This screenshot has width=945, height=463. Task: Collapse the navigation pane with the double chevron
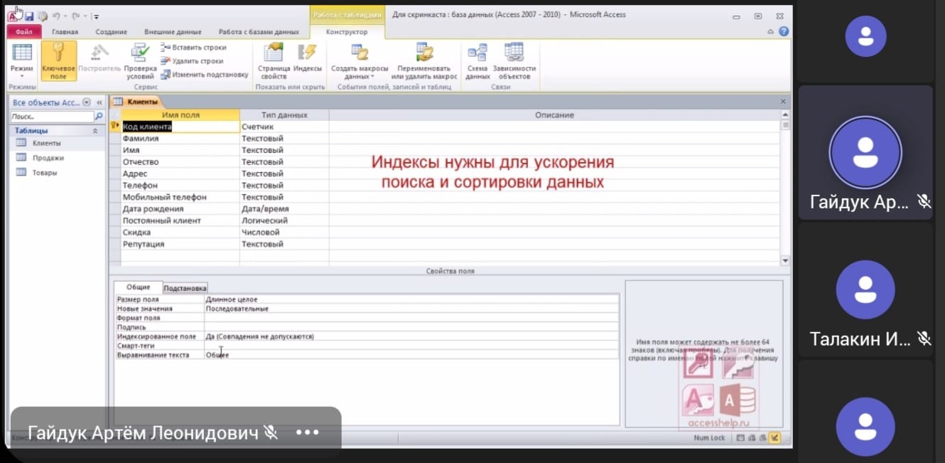[x=99, y=102]
